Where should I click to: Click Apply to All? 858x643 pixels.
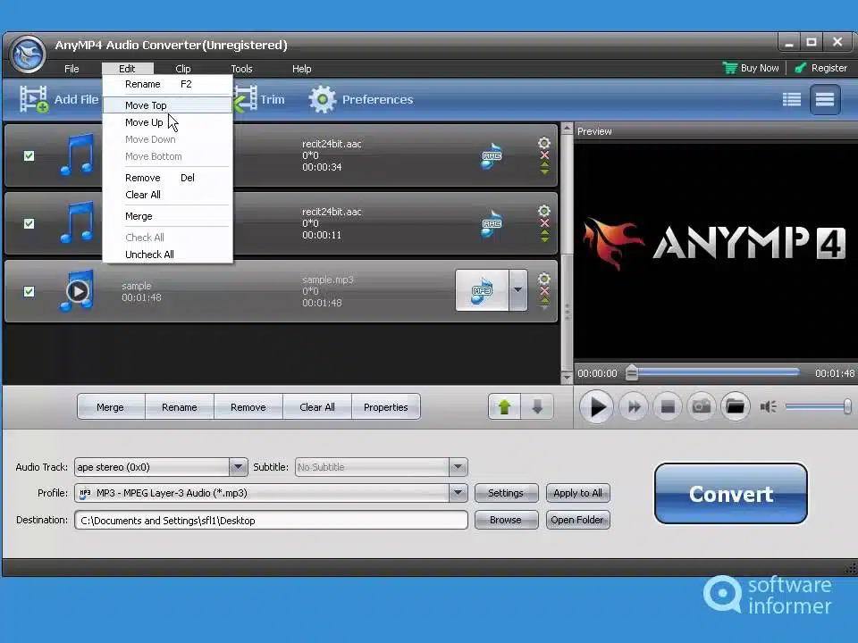[x=577, y=492]
